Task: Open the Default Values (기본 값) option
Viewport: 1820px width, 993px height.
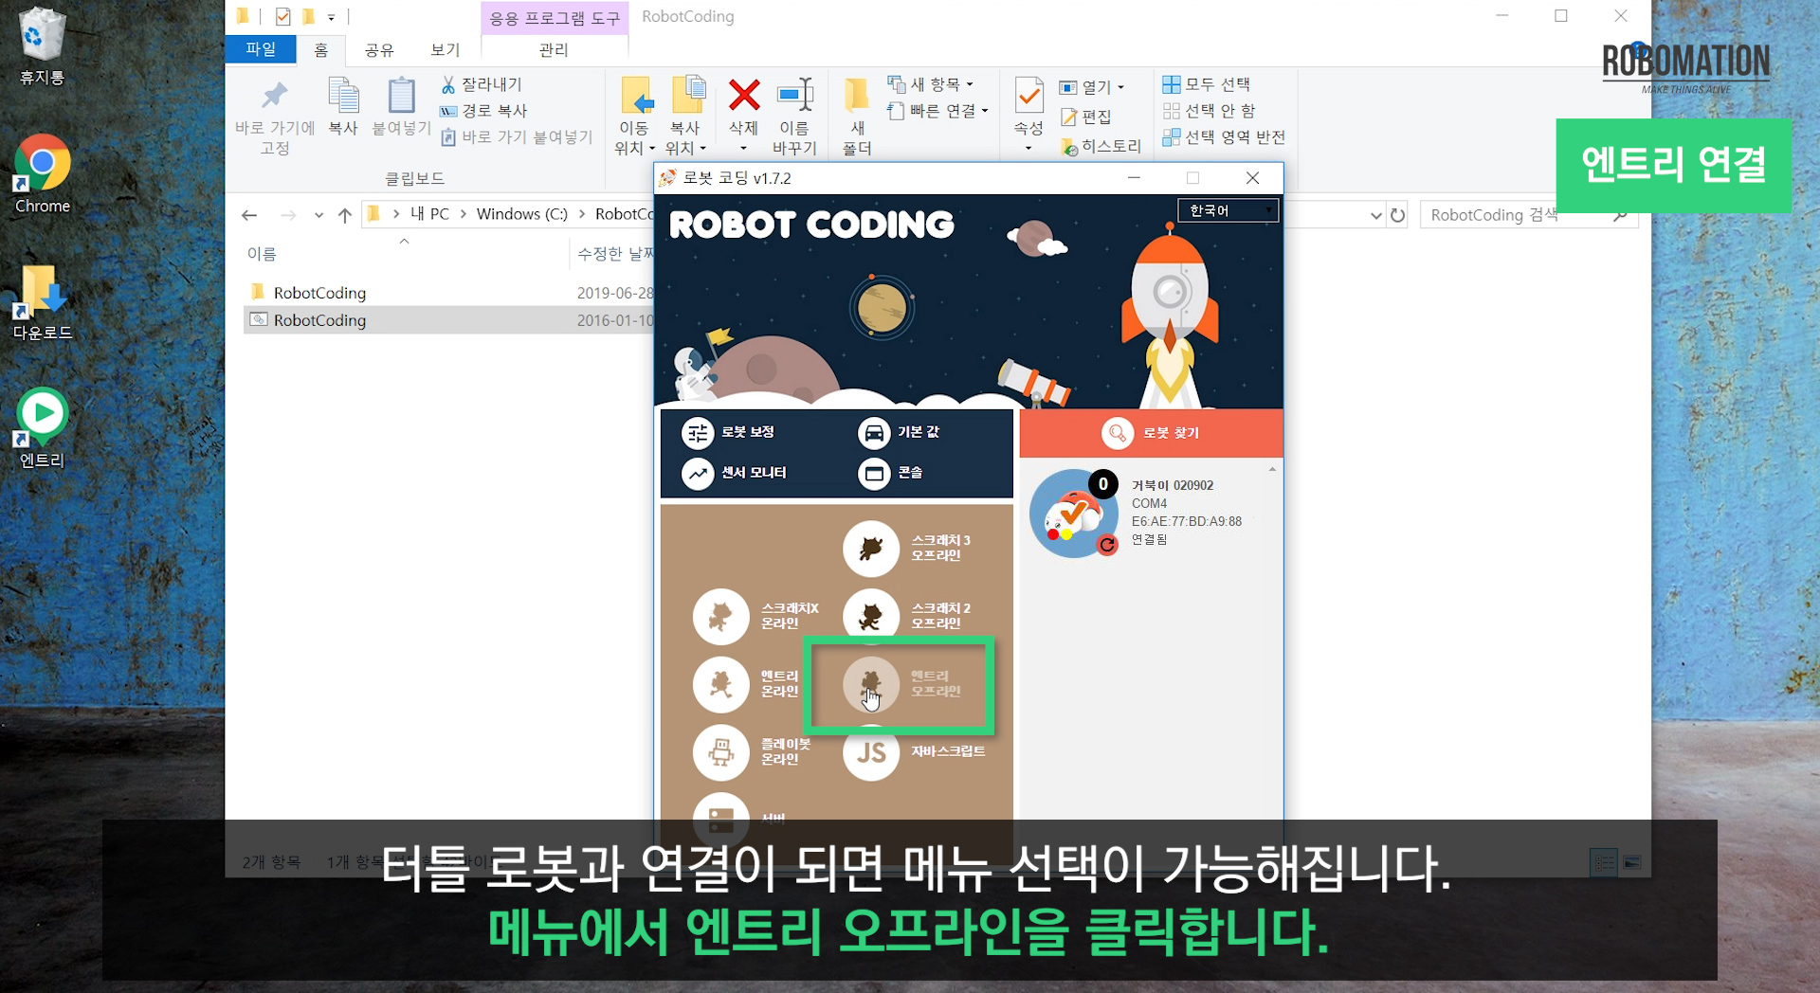Action: click(x=898, y=432)
